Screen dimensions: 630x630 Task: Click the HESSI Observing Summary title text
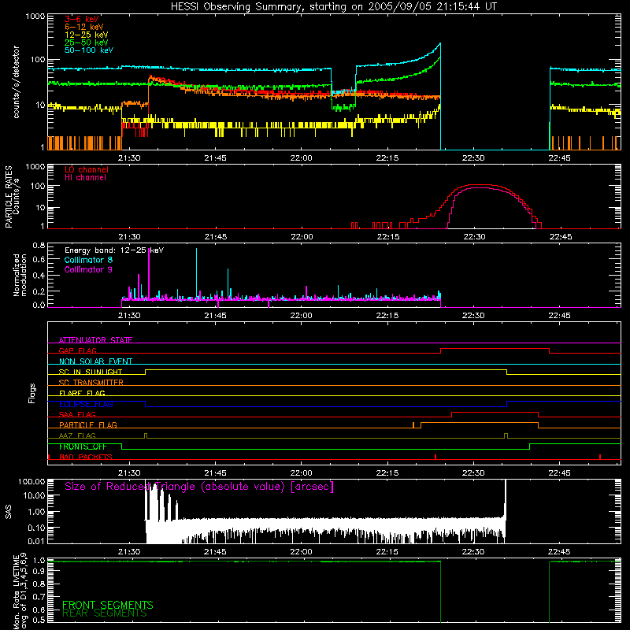[x=334, y=7]
